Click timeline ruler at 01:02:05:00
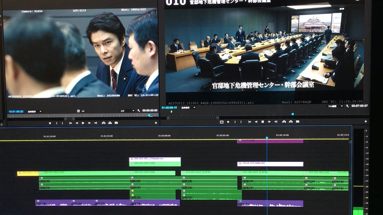This screenshot has height=215, width=383. pyautogui.click(x=223, y=136)
